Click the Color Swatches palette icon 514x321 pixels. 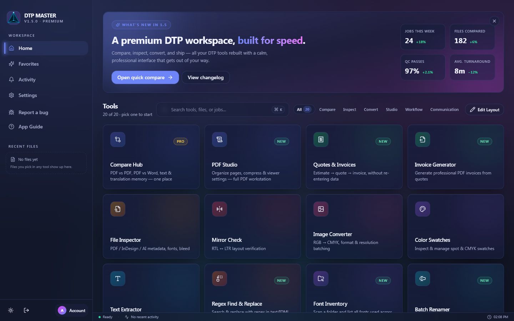[x=422, y=209]
